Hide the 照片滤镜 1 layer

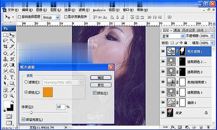(163, 51)
